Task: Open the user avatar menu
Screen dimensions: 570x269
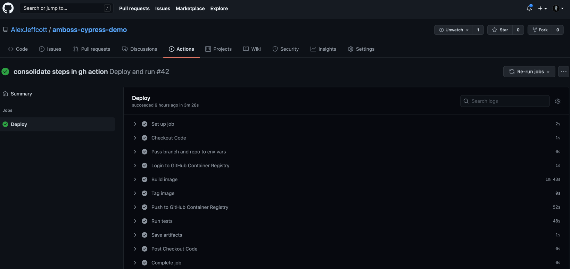Action: coord(558,8)
